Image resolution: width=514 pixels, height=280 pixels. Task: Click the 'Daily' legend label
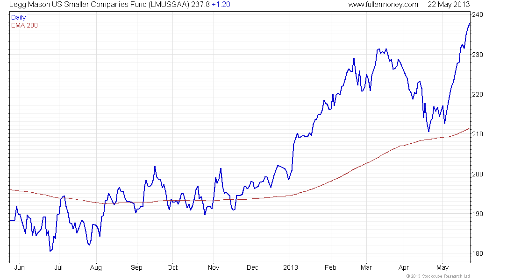[18, 17]
